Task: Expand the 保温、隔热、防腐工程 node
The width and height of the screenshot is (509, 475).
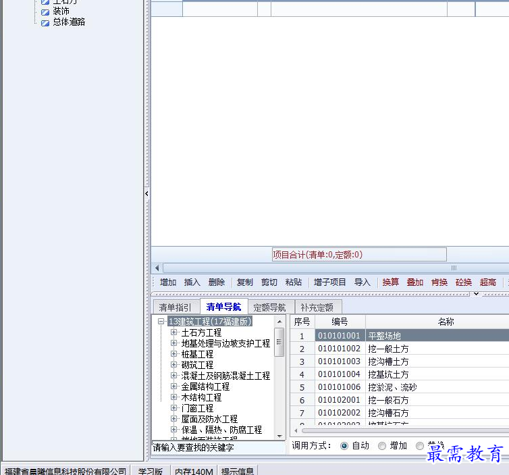Action: pos(174,429)
